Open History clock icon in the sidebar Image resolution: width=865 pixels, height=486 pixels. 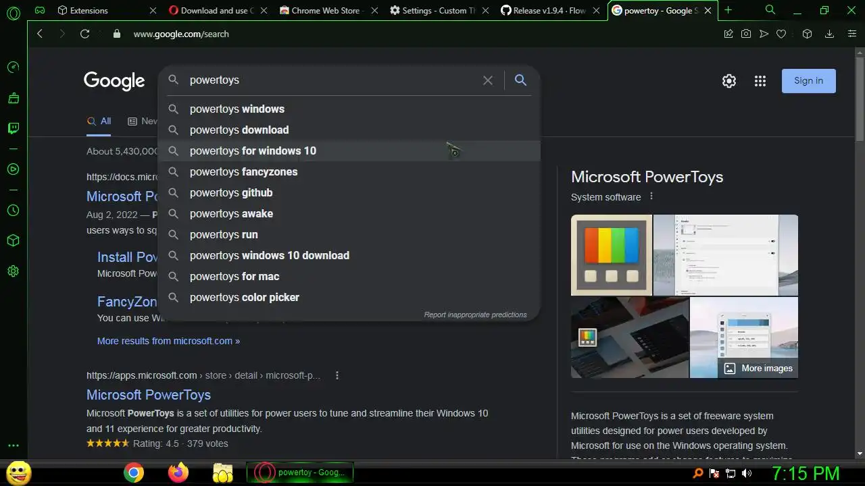13,211
